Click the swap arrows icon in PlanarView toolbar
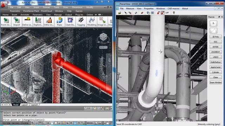 pyautogui.click(x=136, y=13)
